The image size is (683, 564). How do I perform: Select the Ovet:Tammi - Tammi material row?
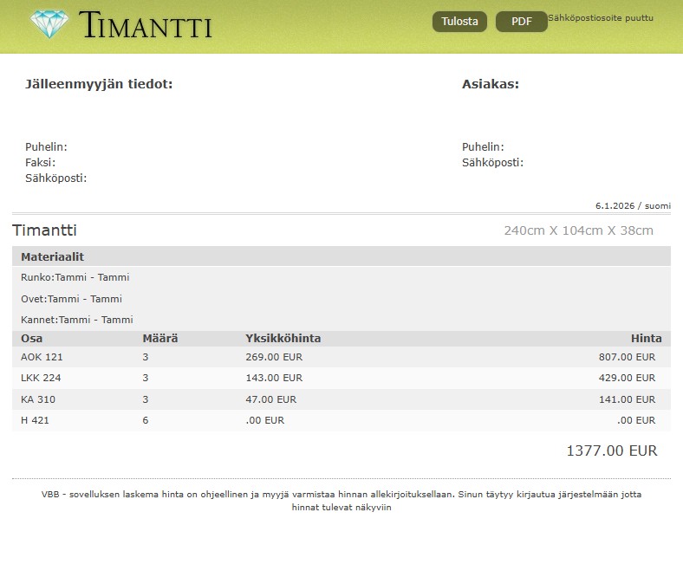point(71,299)
